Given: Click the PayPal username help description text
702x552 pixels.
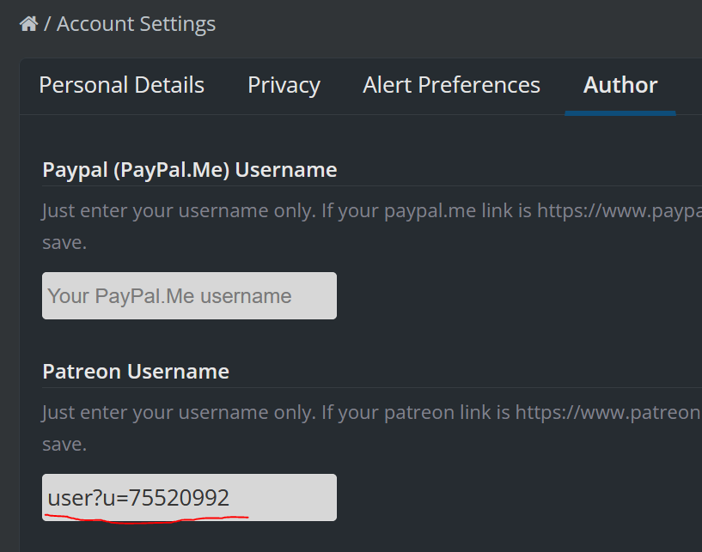Looking at the screenshot, I should (372, 227).
